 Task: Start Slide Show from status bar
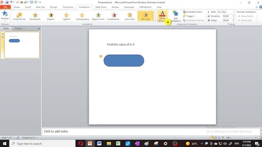pos(223,138)
